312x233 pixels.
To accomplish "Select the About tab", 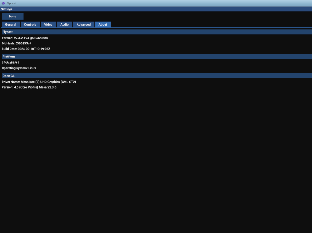I will point(103,24).
